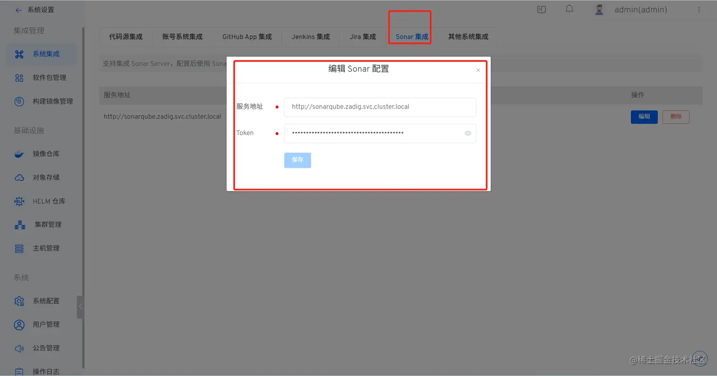Viewport: 717px width, 376px height.
Task: Select 对象存储 menu label
Action: pos(46,177)
